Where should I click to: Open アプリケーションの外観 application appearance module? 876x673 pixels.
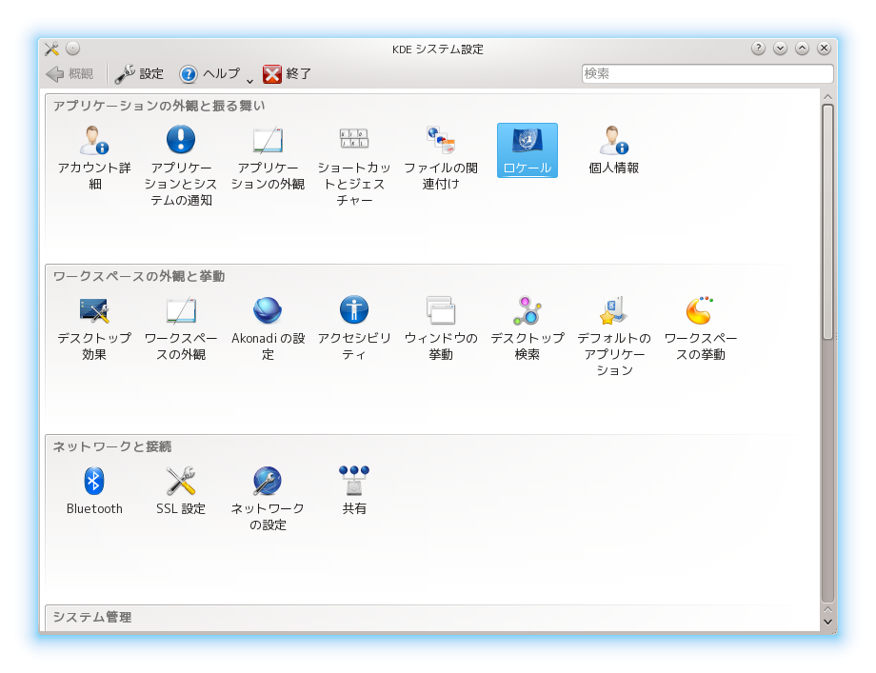click(x=268, y=157)
